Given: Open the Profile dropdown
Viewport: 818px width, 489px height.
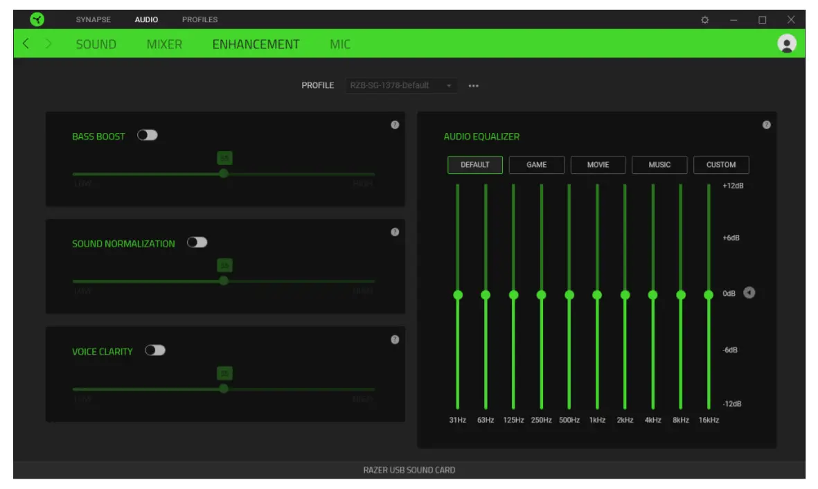Looking at the screenshot, I should click(402, 85).
